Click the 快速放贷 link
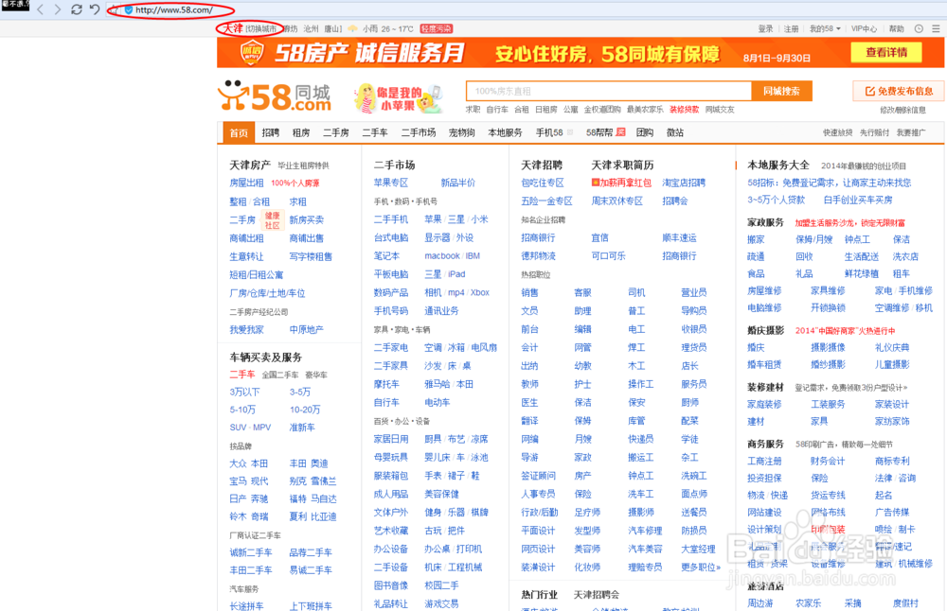The width and height of the screenshot is (947, 611). point(838,132)
